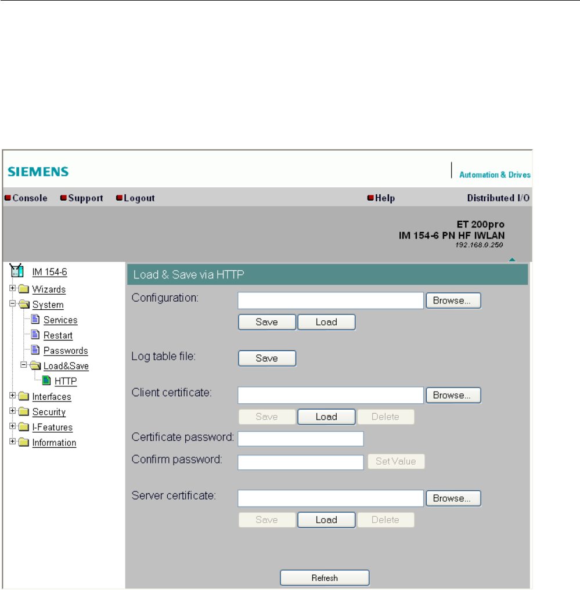This screenshot has width=580, height=590.
Task: Click the Confirm password field
Action: click(x=301, y=462)
